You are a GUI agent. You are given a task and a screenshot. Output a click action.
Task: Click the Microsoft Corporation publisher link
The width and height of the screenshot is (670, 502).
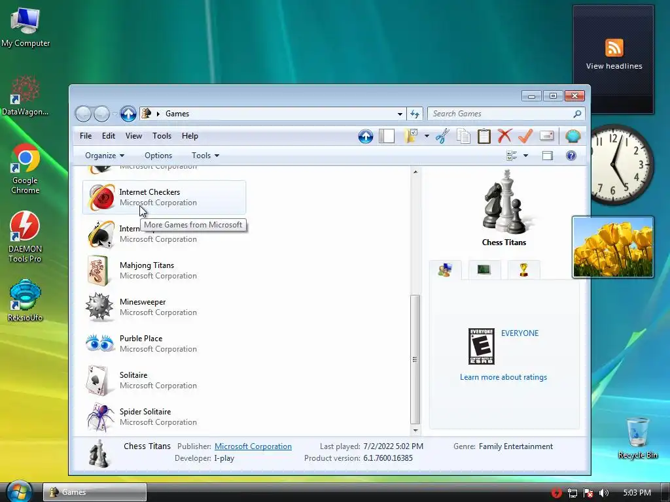tap(253, 446)
